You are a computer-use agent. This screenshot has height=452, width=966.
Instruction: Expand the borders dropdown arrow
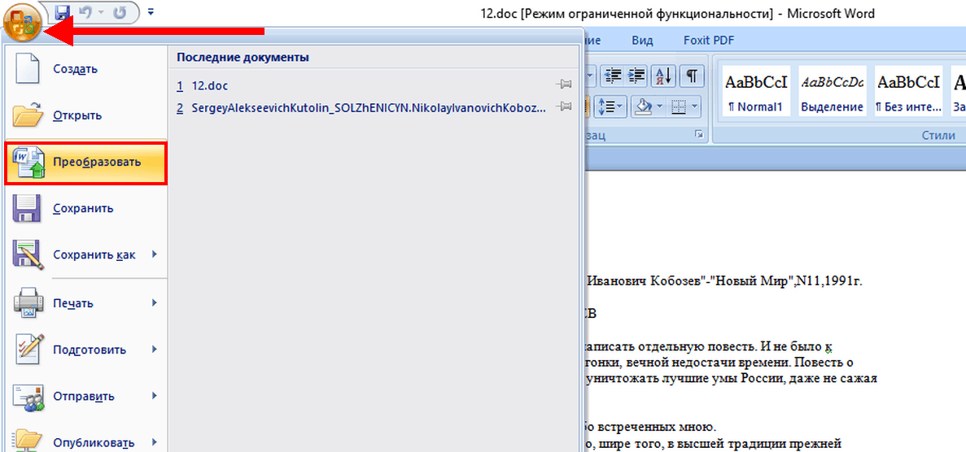[x=696, y=106]
